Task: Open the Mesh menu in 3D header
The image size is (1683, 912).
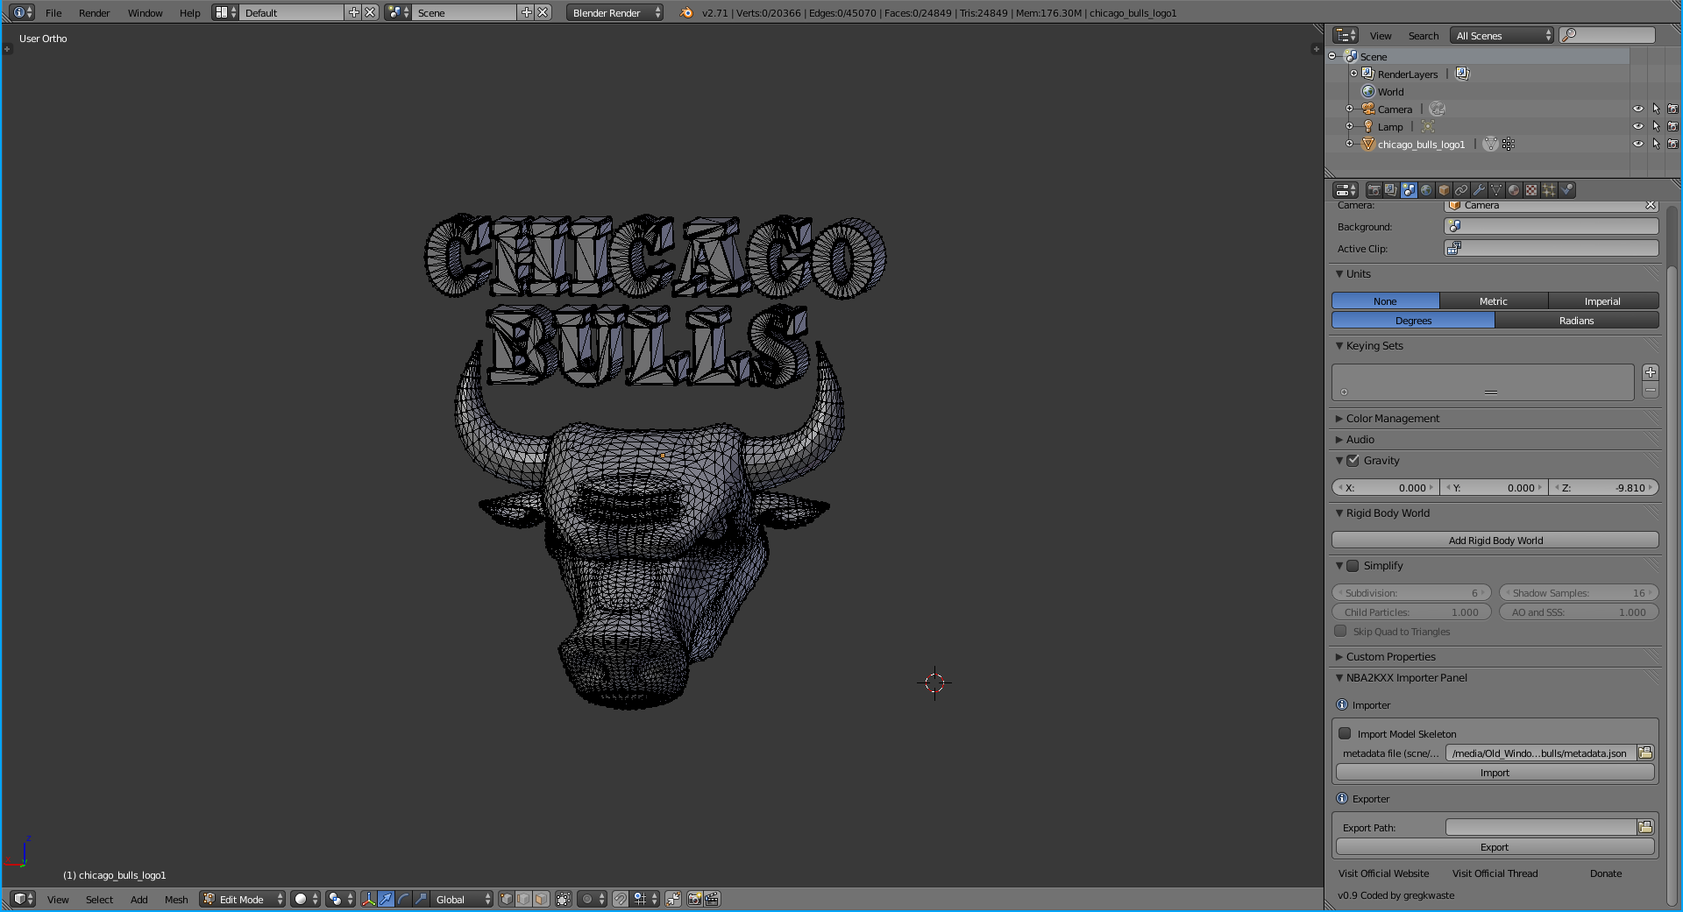Action: click(176, 899)
